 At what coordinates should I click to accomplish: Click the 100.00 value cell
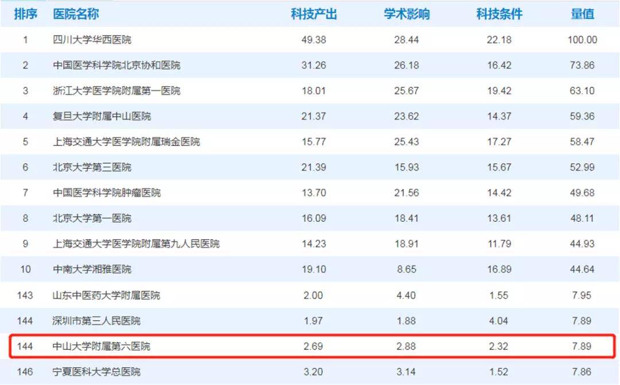(x=583, y=40)
